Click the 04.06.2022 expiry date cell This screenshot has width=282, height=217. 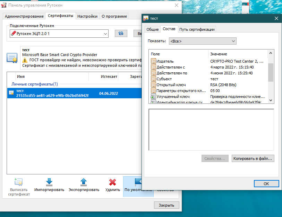[109, 93]
